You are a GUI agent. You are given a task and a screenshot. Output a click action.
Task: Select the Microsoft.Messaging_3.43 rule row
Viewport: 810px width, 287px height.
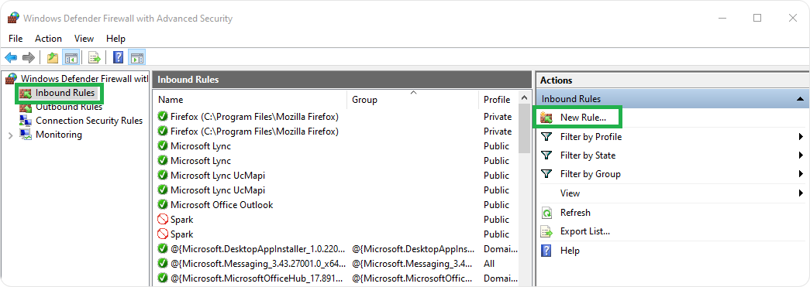336,263
